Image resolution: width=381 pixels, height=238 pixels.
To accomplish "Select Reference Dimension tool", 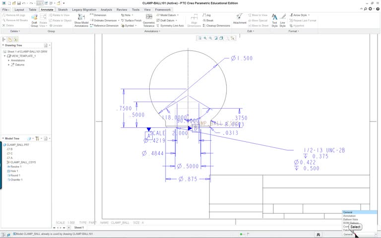I will point(104,26).
